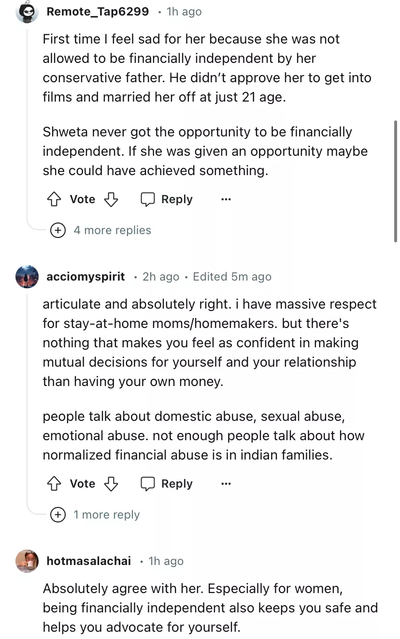Click the plus icon beside 1 more reply

pos(58,515)
